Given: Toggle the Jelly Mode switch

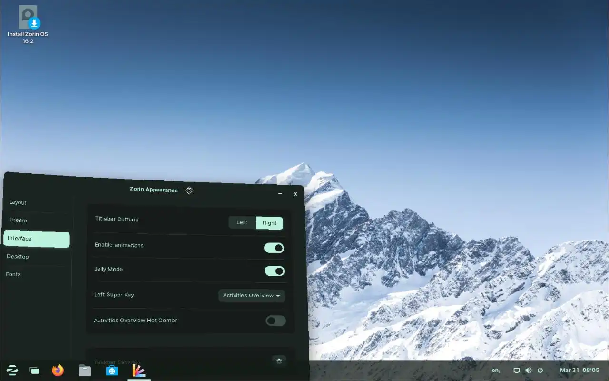Looking at the screenshot, I should [275, 271].
